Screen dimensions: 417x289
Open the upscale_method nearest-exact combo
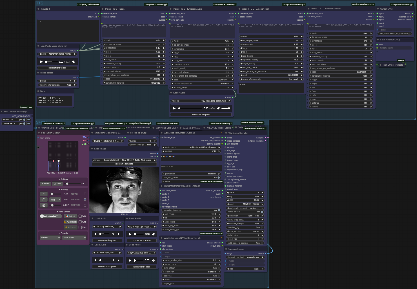pyautogui.click(x=245, y=257)
